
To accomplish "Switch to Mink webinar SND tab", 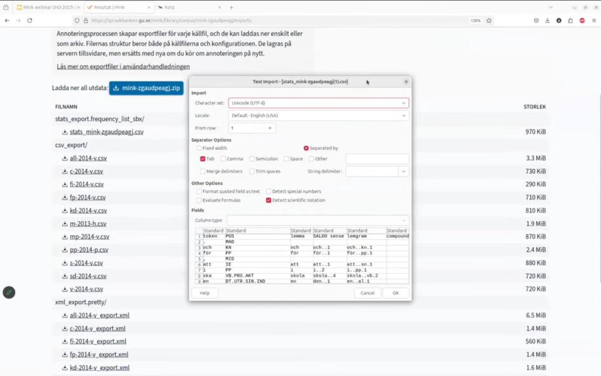I will point(48,8).
